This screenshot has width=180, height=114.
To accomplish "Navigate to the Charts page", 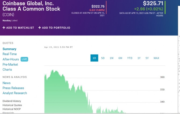I will tap(7, 70).
